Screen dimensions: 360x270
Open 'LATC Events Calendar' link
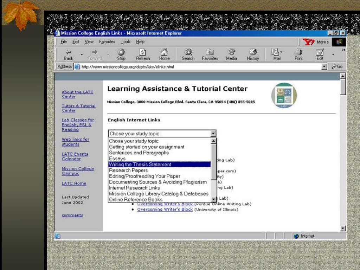[x=75, y=156]
